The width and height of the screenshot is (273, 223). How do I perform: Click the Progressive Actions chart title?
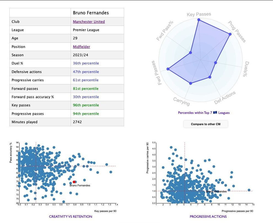(208, 216)
